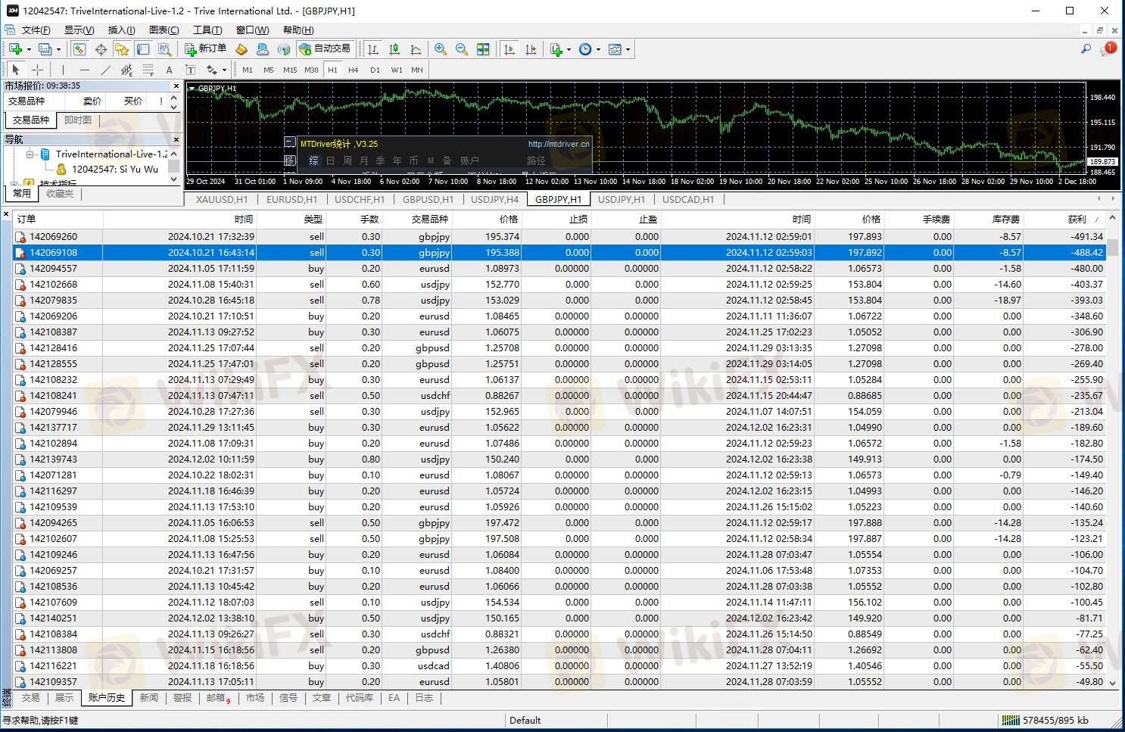The height and width of the screenshot is (732, 1125).
Task: Select order 142094557 row in history
Action: point(53,269)
